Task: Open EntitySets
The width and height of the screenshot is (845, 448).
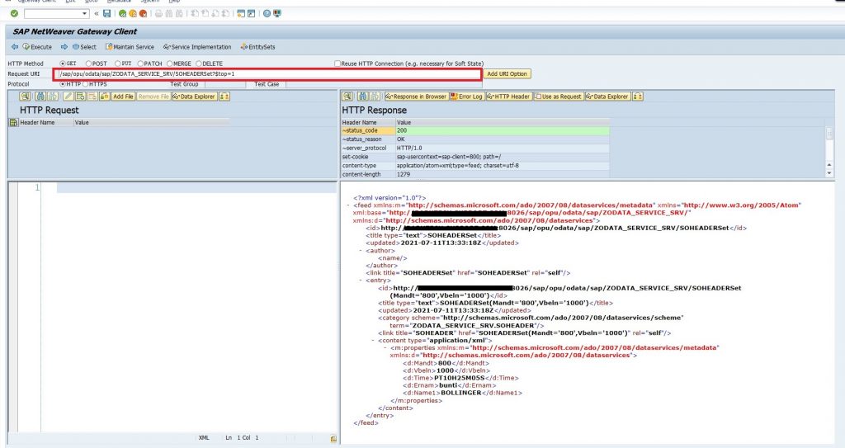Action: [258, 47]
